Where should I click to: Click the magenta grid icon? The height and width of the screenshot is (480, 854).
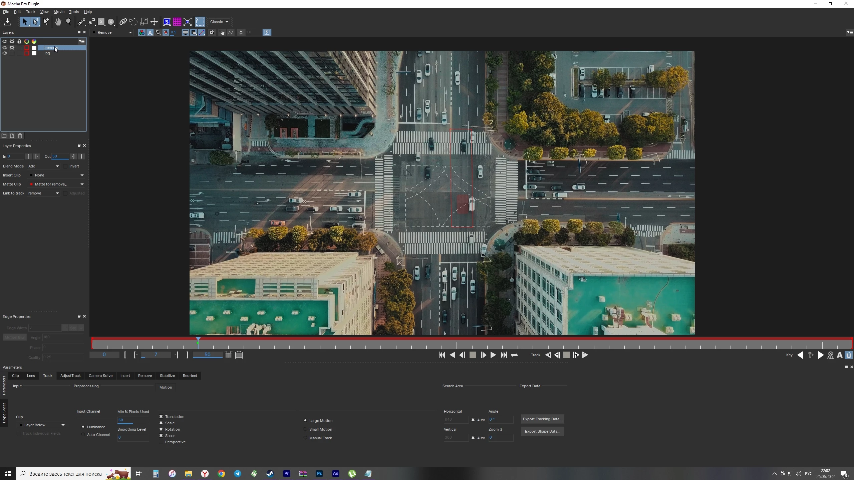click(177, 22)
